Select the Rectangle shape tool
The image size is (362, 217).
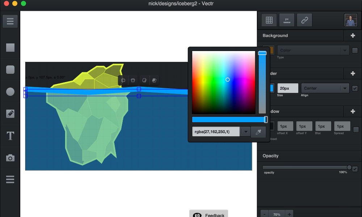tap(10, 48)
